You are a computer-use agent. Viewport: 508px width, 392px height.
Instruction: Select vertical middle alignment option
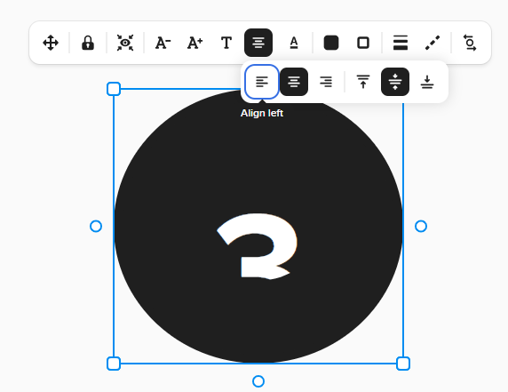[x=395, y=82]
